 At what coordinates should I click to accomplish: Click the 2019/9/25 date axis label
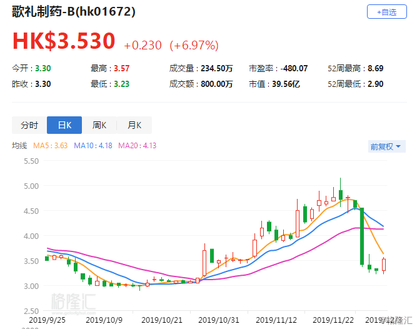tap(47, 320)
